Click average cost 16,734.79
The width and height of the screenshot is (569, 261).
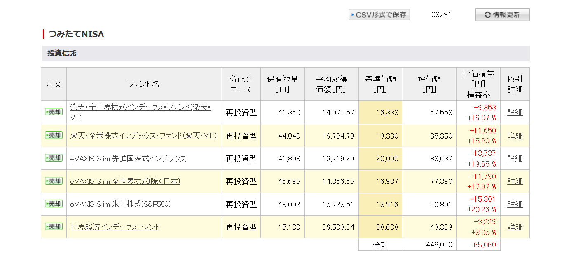point(338,136)
